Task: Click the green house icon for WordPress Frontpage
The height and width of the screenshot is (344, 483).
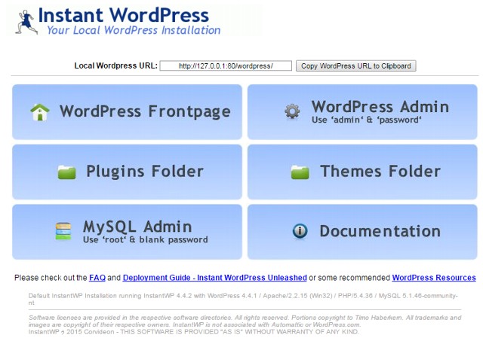Action: (x=40, y=112)
